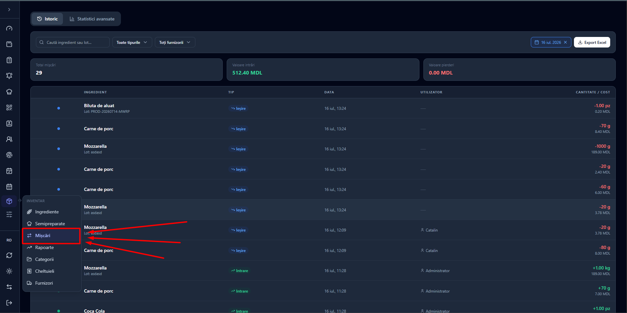Screen dimensions: 627x313
Task: Click the fingerprint sidebar icon
Action: point(9,155)
